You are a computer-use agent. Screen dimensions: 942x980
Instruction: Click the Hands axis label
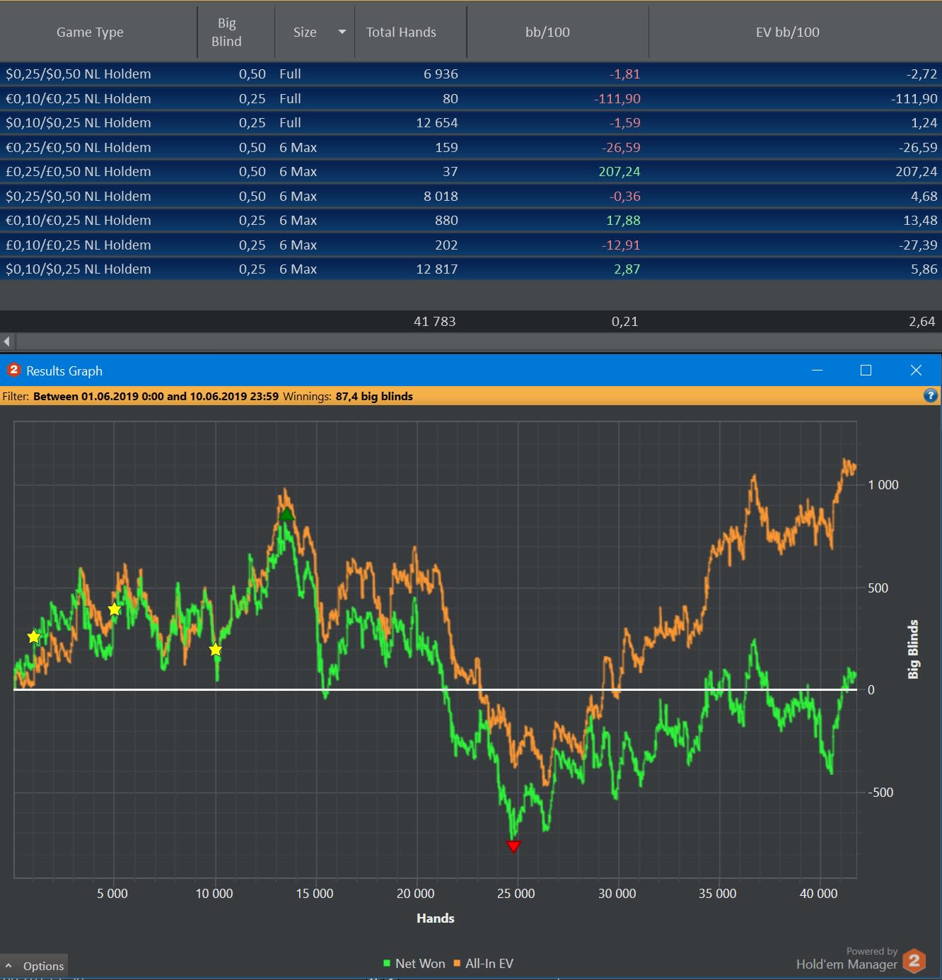[435, 918]
